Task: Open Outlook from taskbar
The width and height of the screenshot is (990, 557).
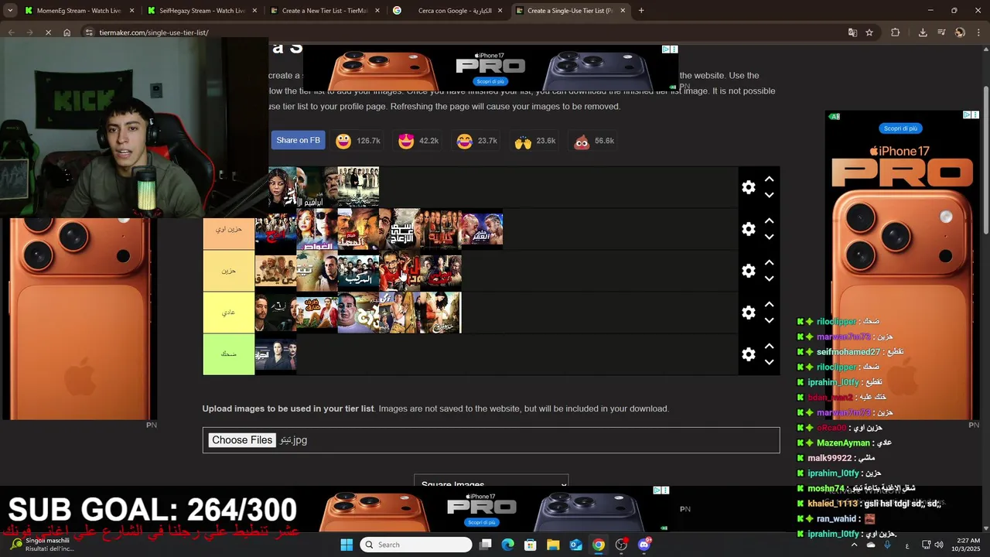Action: coord(575,545)
